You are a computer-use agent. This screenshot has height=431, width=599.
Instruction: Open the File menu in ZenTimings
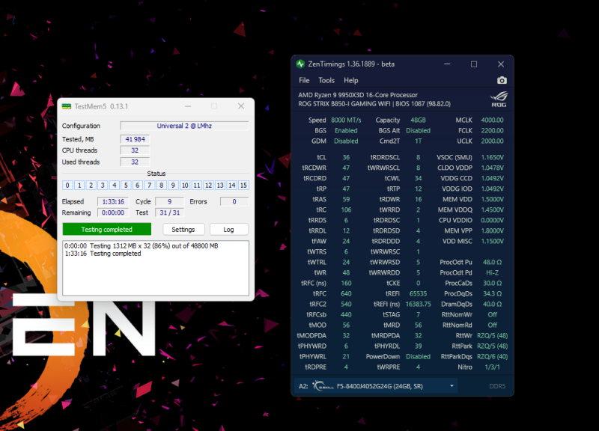(x=304, y=80)
